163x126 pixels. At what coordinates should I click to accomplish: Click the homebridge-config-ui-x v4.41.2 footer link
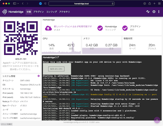76,122
